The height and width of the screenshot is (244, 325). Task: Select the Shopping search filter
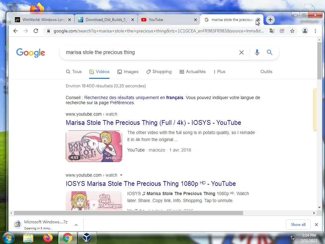pyautogui.click(x=159, y=71)
